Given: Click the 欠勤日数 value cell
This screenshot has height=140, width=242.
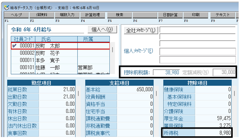Looking at the screenshot, I should tap(57, 104).
